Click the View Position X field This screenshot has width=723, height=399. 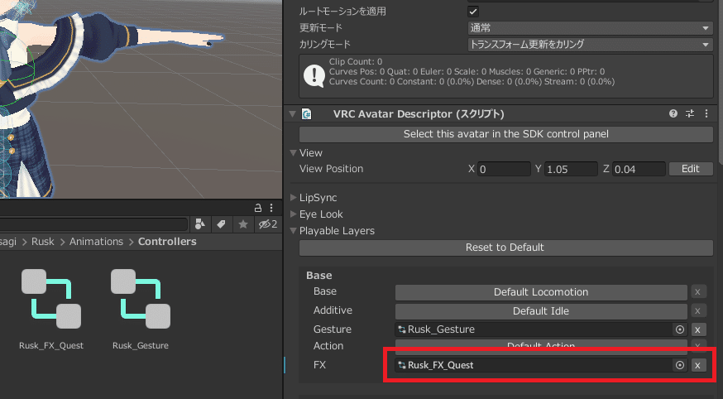[504, 169]
